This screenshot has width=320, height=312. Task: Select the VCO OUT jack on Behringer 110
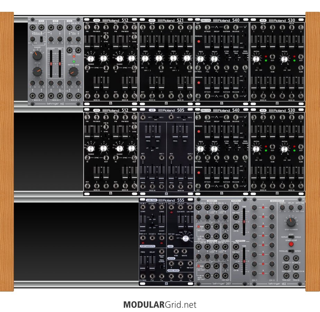tap(41, 27)
